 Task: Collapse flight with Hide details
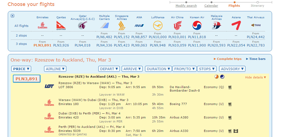coord(256,77)
